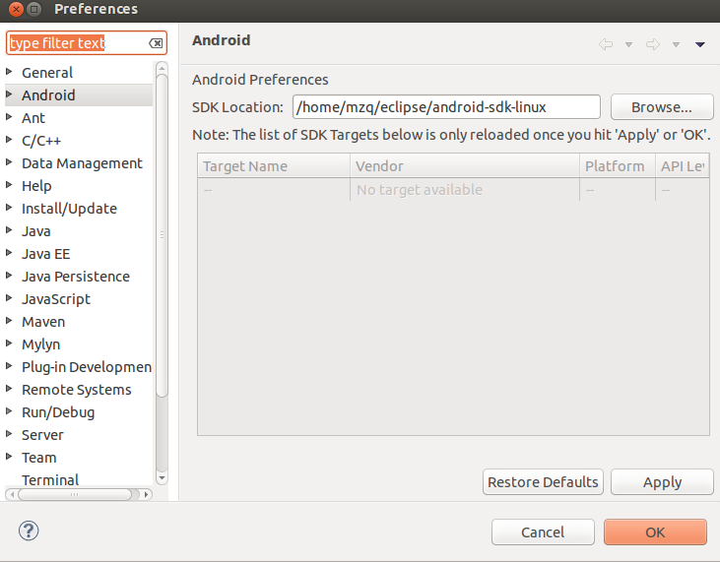Click the Apply button
Image resolution: width=720 pixels, height=562 pixels.
point(662,481)
